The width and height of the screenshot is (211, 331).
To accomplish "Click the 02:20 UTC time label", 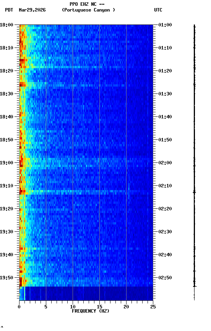I will point(165,209).
